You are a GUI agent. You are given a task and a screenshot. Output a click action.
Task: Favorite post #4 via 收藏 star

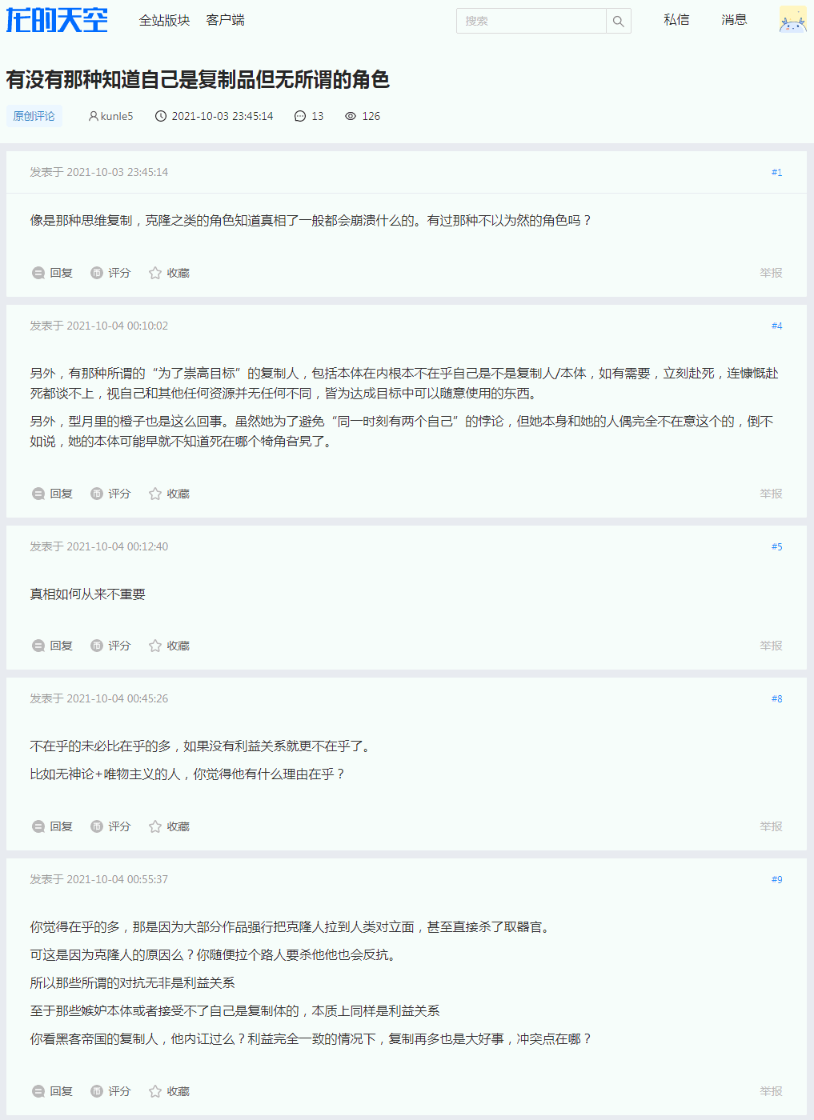169,494
